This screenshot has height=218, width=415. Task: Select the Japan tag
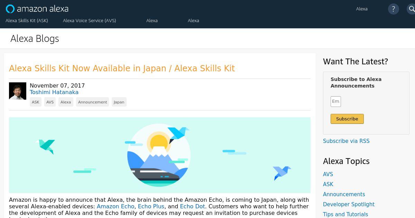[x=119, y=102]
